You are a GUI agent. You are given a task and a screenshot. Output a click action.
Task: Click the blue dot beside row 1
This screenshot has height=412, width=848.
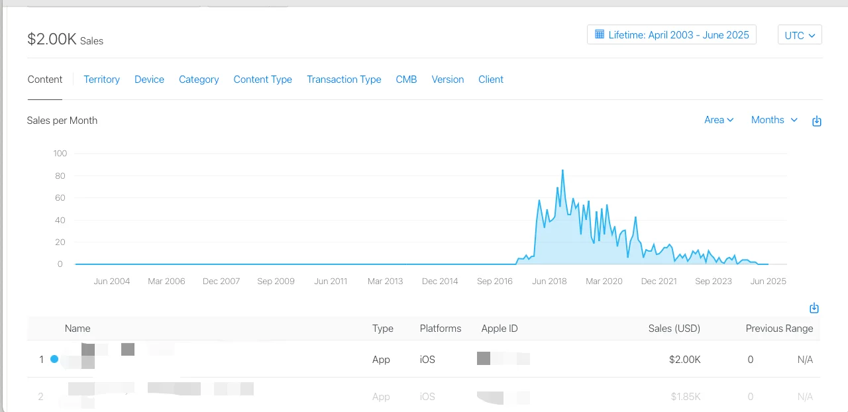point(54,359)
